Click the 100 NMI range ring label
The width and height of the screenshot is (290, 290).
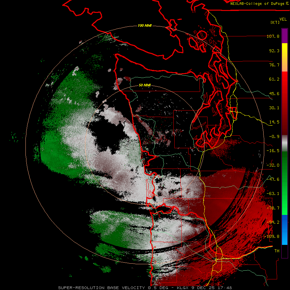(145, 25)
